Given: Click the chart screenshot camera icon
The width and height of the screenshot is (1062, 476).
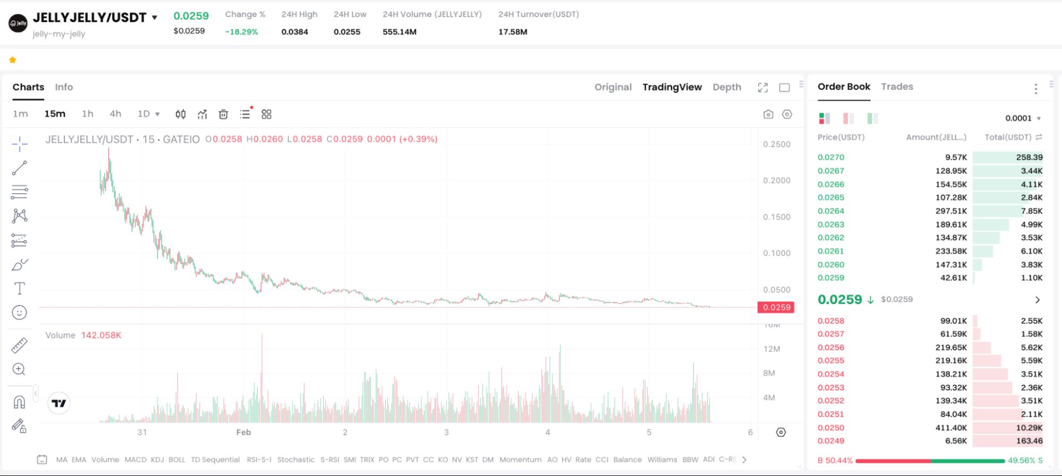Looking at the screenshot, I should [768, 114].
